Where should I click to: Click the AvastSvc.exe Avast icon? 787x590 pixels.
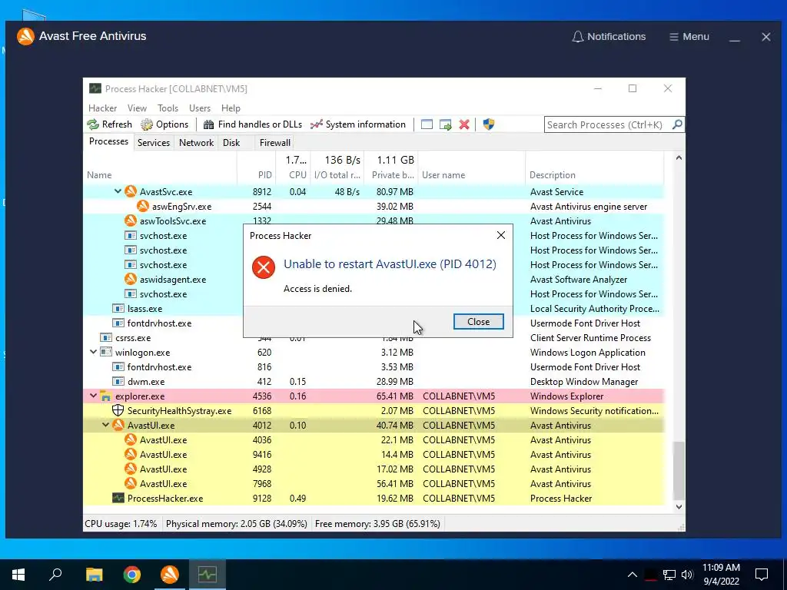coord(131,191)
